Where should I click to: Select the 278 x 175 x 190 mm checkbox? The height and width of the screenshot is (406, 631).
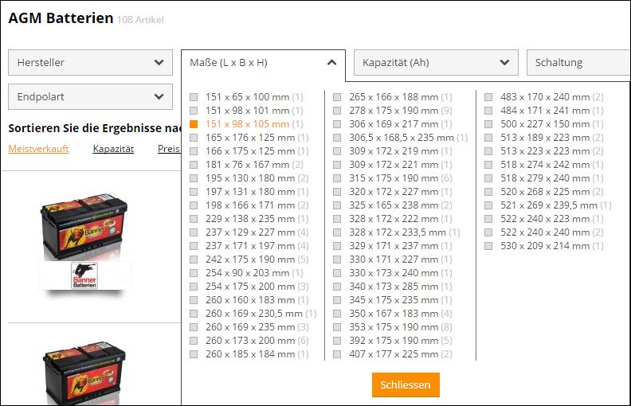[337, 111]
